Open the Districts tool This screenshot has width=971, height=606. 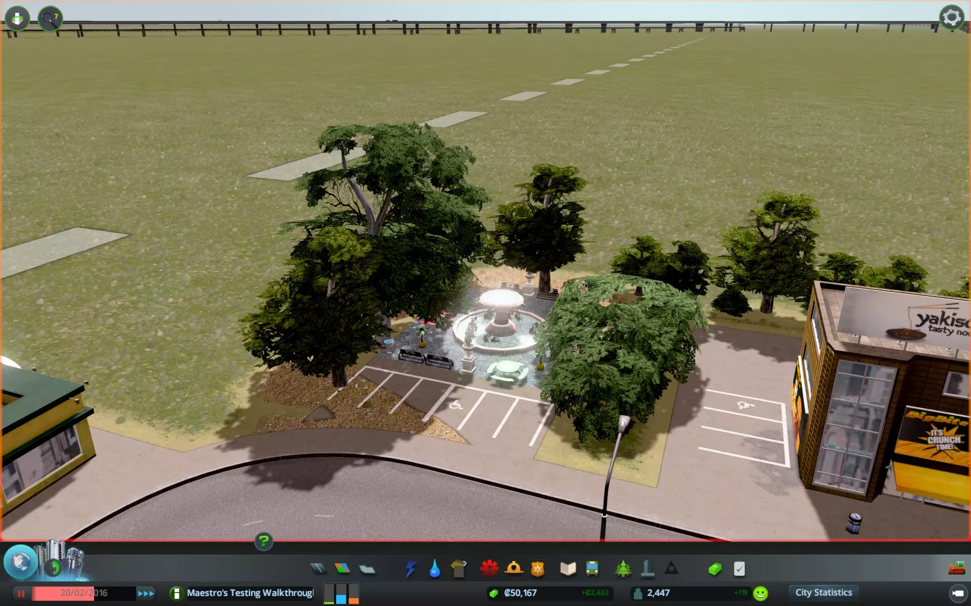coord(367,569)
